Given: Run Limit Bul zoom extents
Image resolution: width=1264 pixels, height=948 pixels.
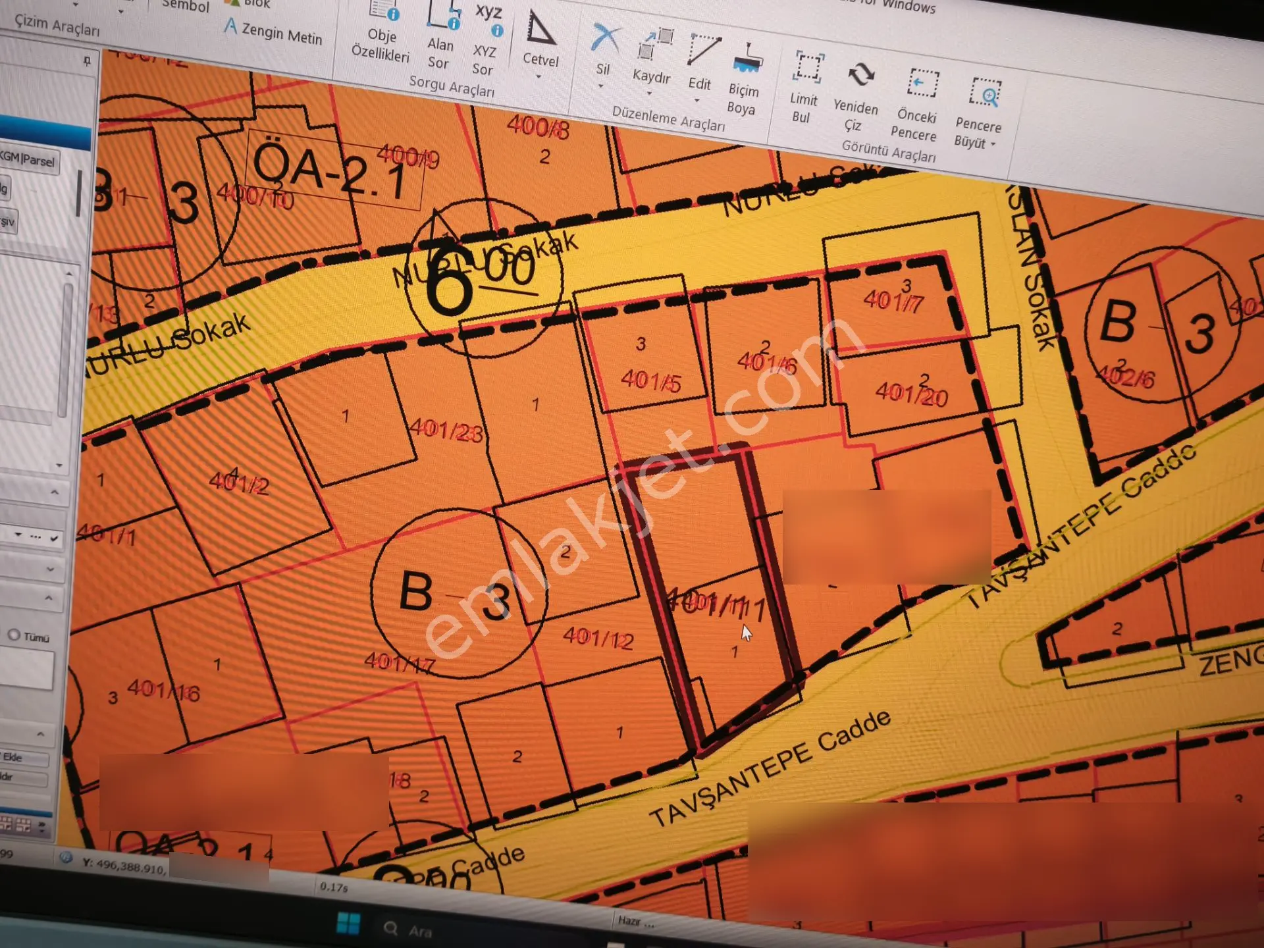Looking at the screenshot, I should pos(805,87).
